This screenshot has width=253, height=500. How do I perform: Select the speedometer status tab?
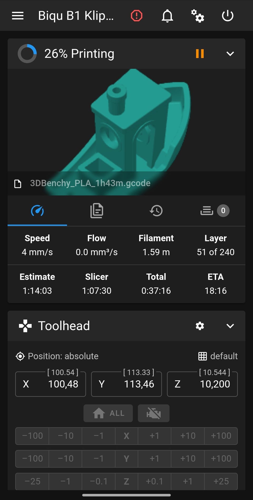[x=37, y=211]
